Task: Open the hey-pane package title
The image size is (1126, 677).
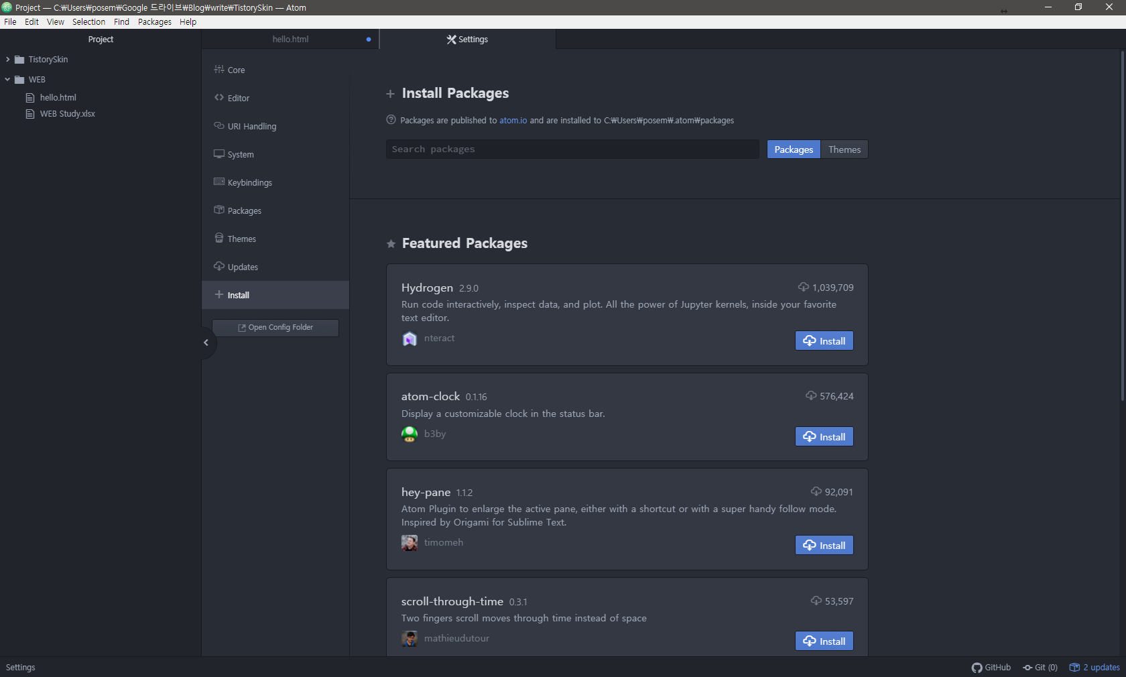Action: coord(426,493)
